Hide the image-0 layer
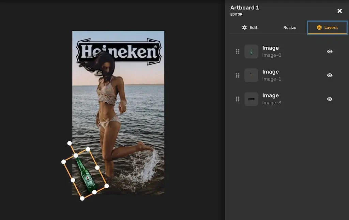The image size is (349, 220). coord(330,52)
